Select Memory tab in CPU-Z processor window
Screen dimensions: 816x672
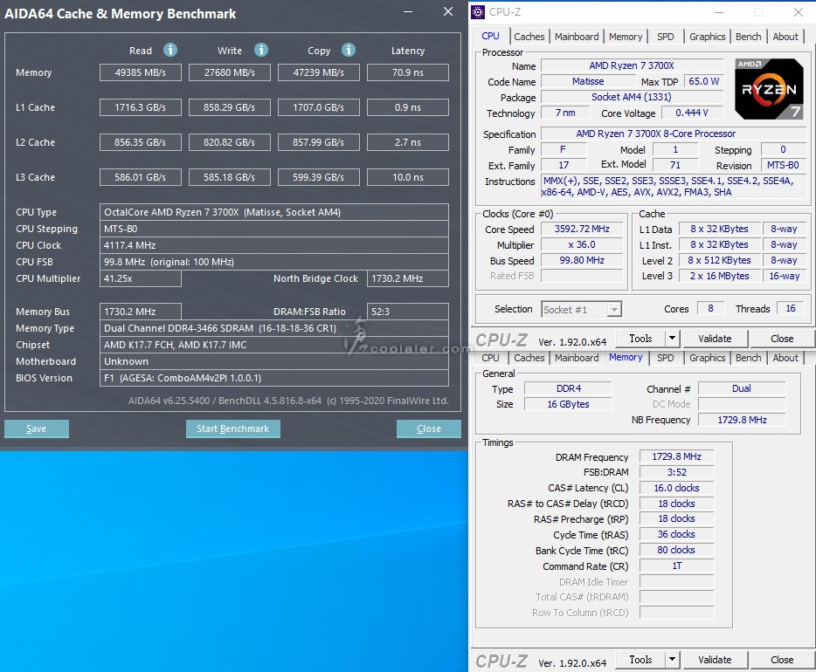click(x=626, y=37)
